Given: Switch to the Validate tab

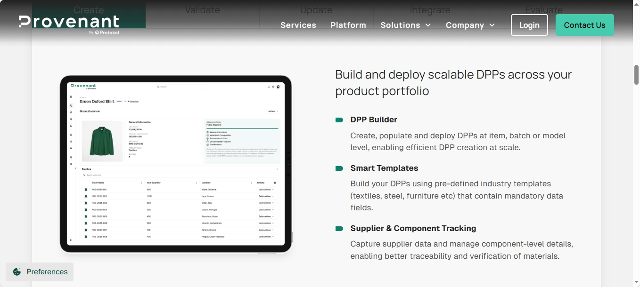Looking at the screenshot, I should click(x=202, y=10).
